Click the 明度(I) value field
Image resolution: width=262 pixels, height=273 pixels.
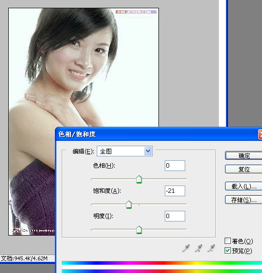[x=175, y=216]
